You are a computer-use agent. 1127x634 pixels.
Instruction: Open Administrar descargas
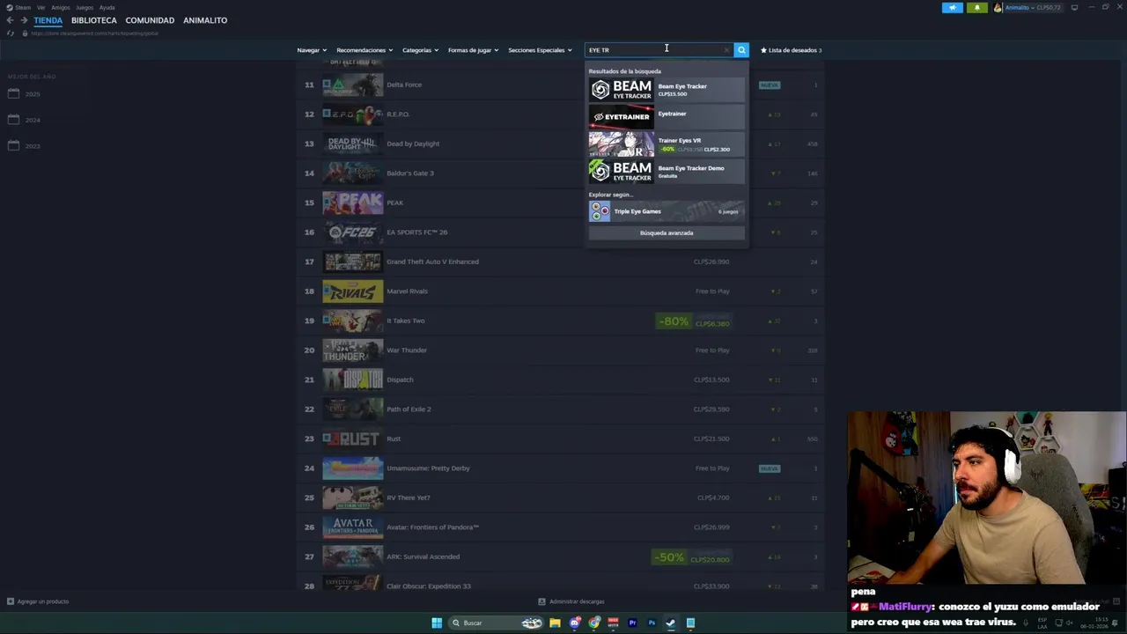coord(571,601)
